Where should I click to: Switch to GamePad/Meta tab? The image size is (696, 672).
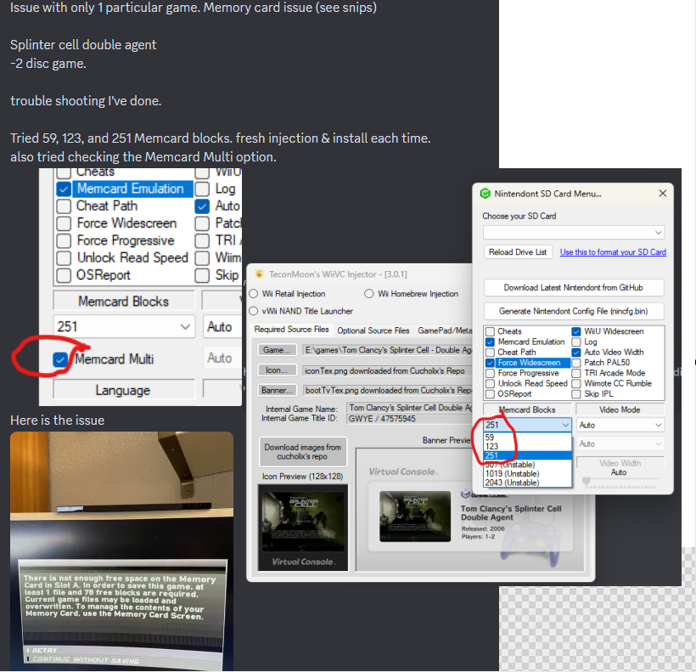pos(444,330)
